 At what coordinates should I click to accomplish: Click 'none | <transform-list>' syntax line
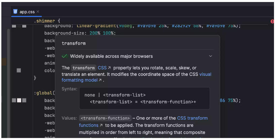[115, 95]
